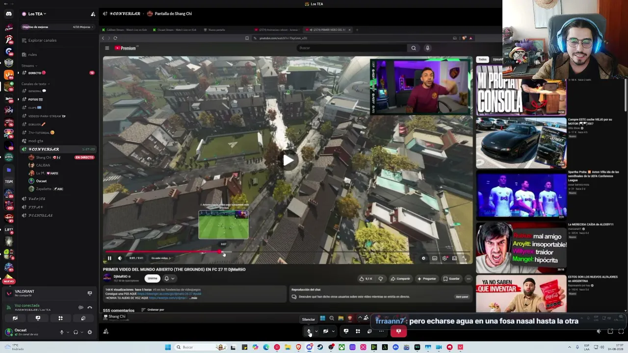Open the soundboard icon in the voice panel
The height and width of the screenshot is (353, 628).
point(83,318)
